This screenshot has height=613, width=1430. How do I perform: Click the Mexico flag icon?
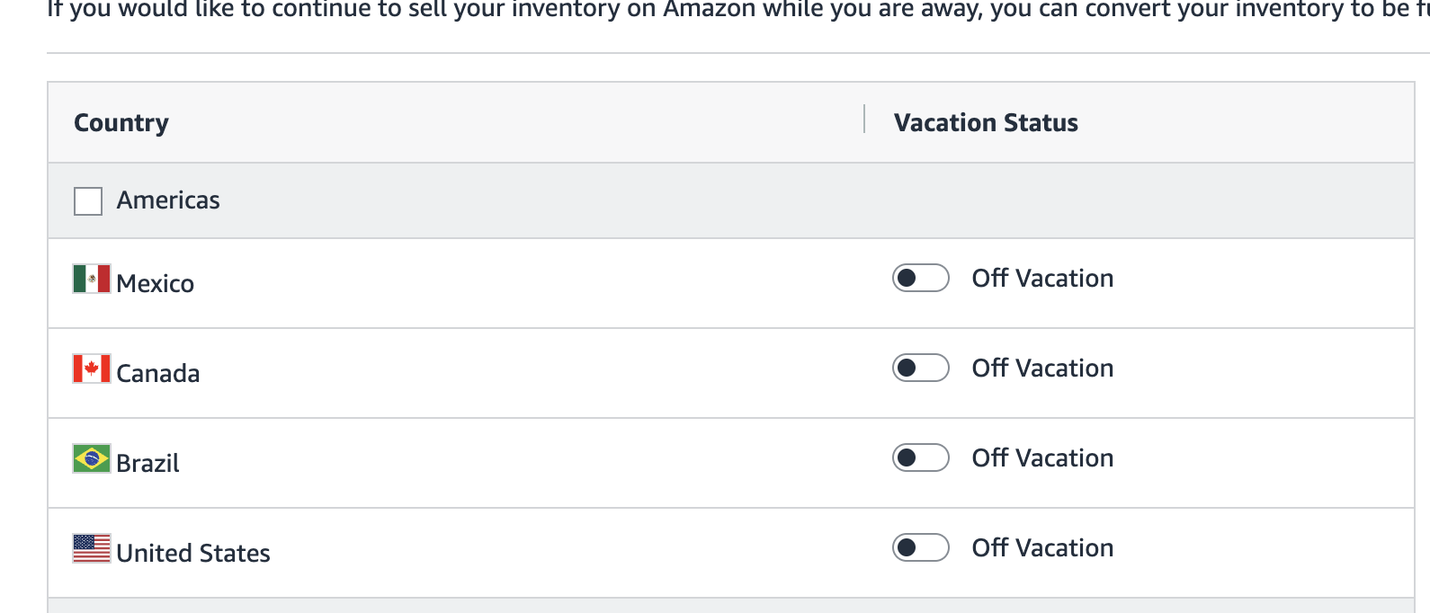pyautogui.click(x=92, y=279)
